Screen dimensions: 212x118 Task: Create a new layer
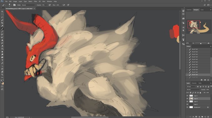[205, 117]
